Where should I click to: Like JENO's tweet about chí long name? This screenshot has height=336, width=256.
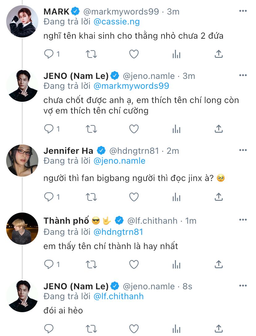pyautogui.click(x=134, y=129)
